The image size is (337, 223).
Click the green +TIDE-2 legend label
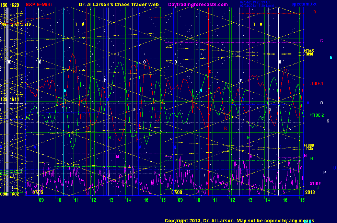click(317, 115)
